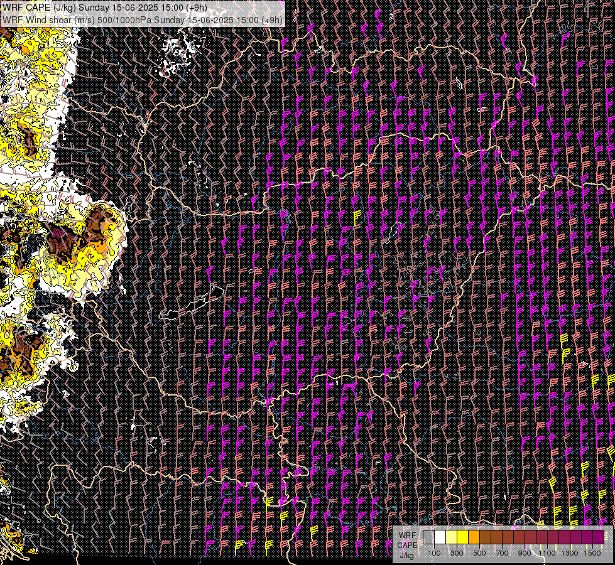Select the last purple legend swatch
615x565 pixels.
coord(599,537)
